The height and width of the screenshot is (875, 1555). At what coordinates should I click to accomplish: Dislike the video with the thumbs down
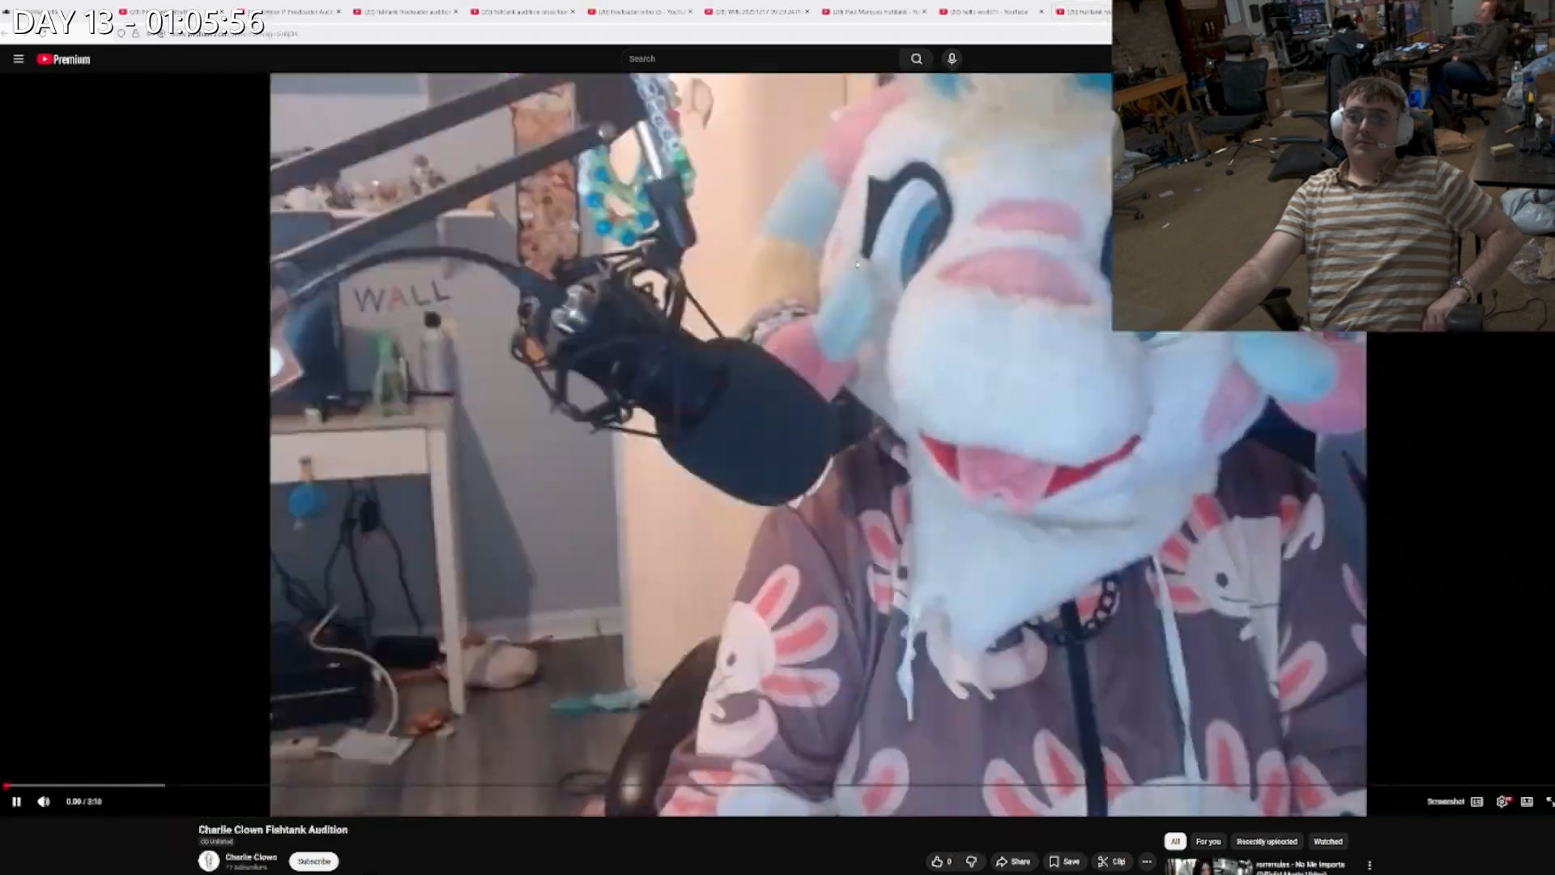coord(971,861)
